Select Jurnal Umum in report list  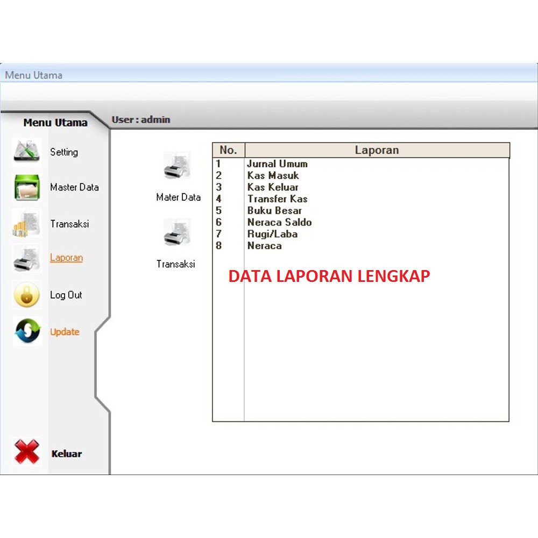point(277,164)
